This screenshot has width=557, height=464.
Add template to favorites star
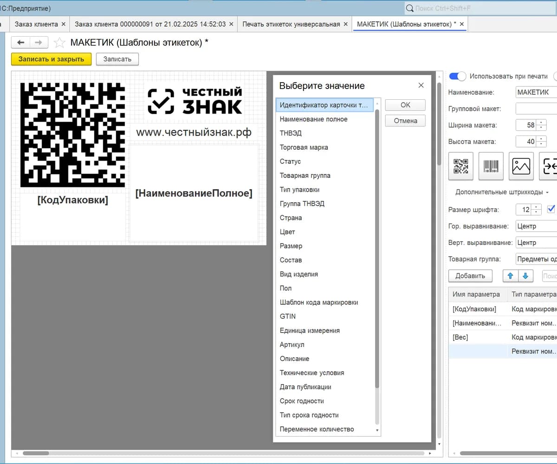pos(59,43)
